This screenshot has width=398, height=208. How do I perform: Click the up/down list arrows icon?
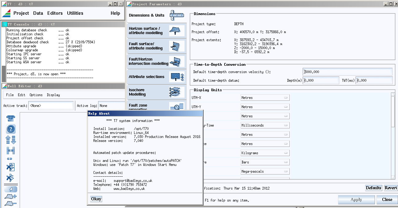11,140
